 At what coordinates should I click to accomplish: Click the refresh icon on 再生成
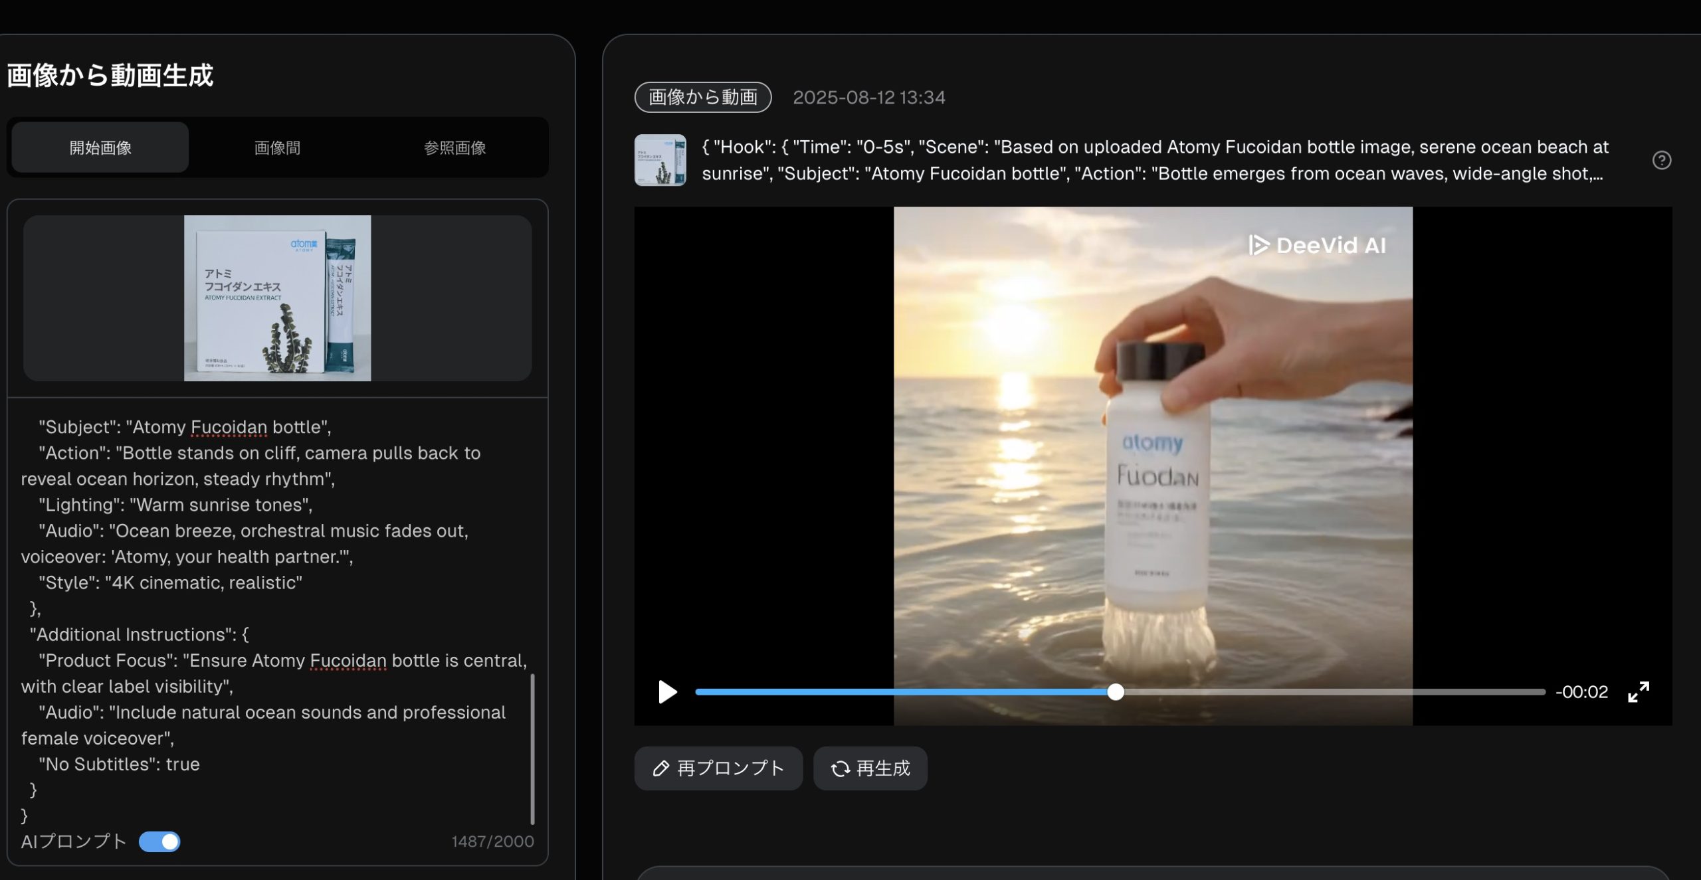[x=839, y=768]
